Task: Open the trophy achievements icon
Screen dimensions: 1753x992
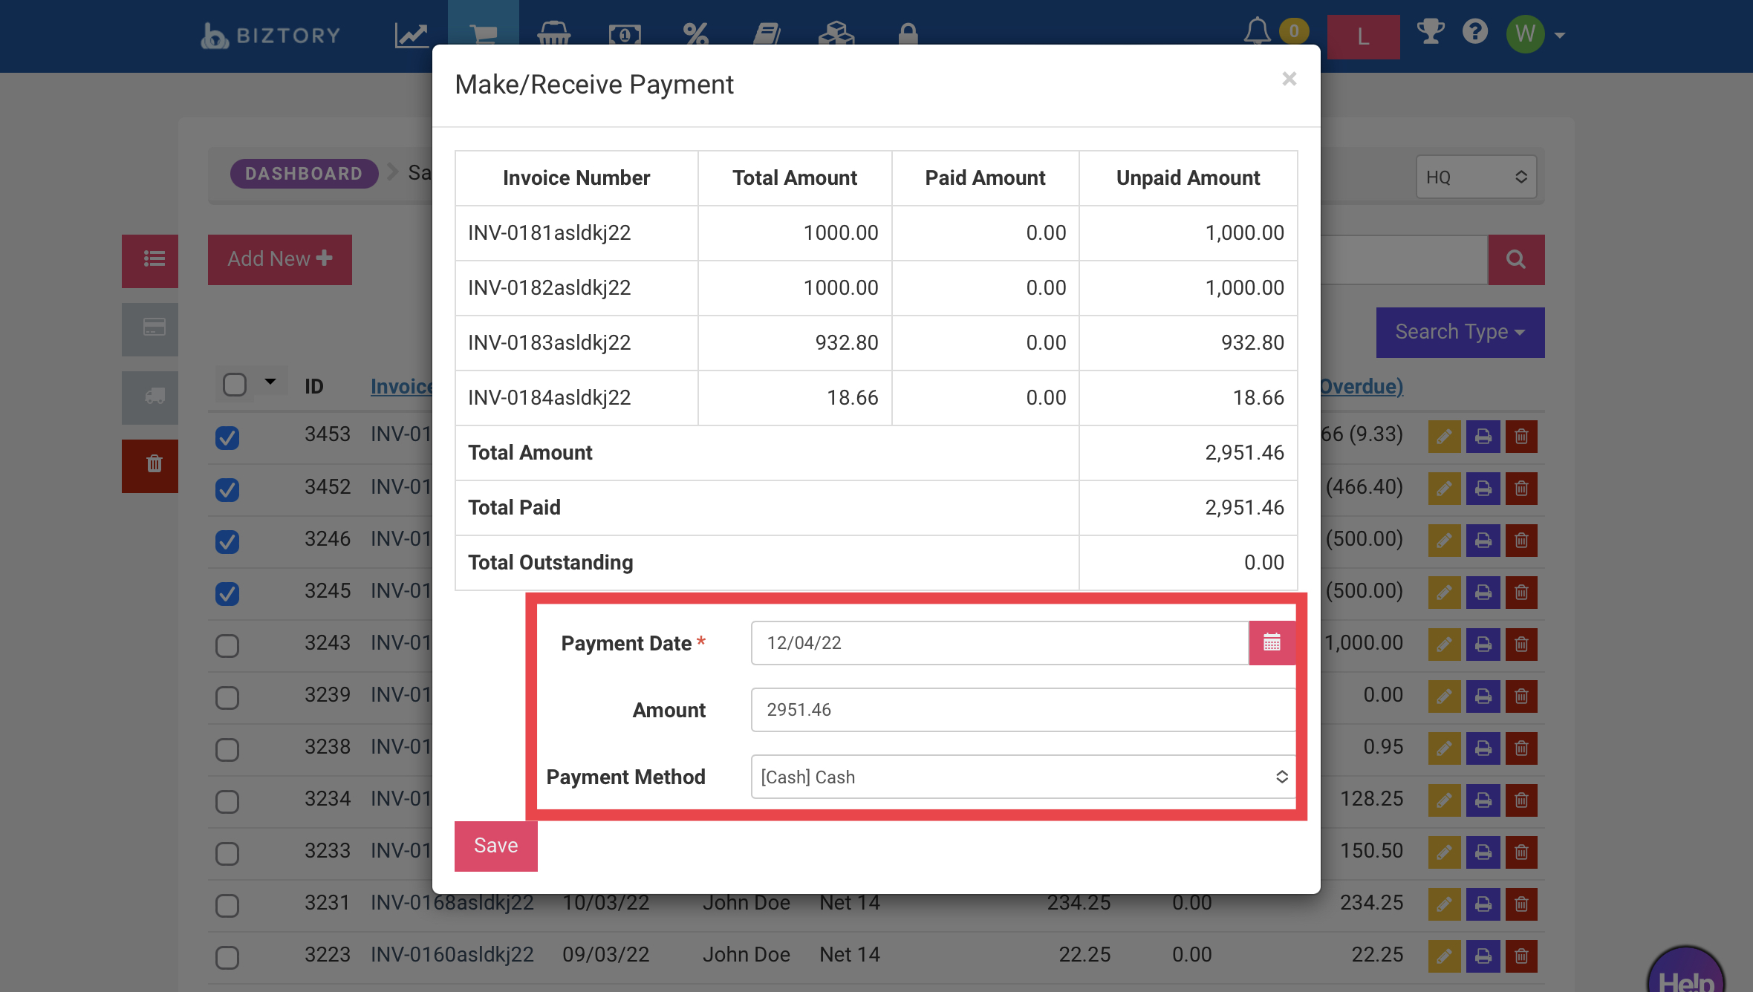Action: point(1430,32)
